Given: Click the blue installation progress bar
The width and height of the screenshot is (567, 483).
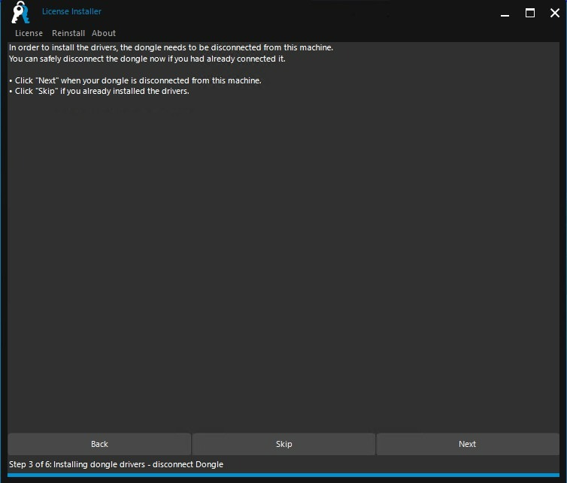Looking at the screenshot, I should (x=283, y=475).
